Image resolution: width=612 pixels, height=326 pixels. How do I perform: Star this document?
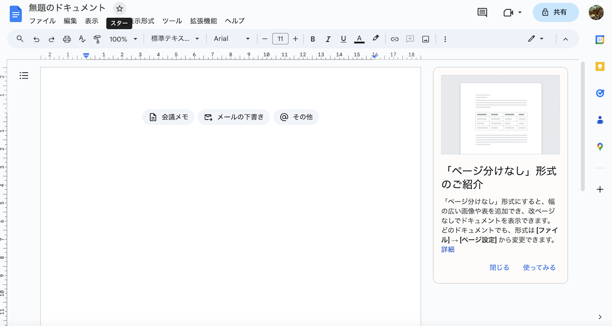pyautogui.click(x=119, y=8)
